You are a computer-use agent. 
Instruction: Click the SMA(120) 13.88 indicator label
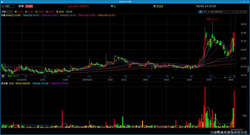click(x=86, y=15)
